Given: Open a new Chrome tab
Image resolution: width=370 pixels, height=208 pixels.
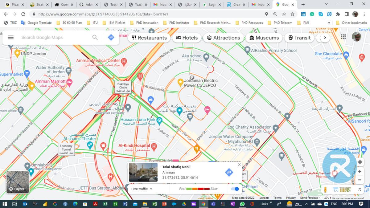Looking at the screenshot, I should 303,5.
